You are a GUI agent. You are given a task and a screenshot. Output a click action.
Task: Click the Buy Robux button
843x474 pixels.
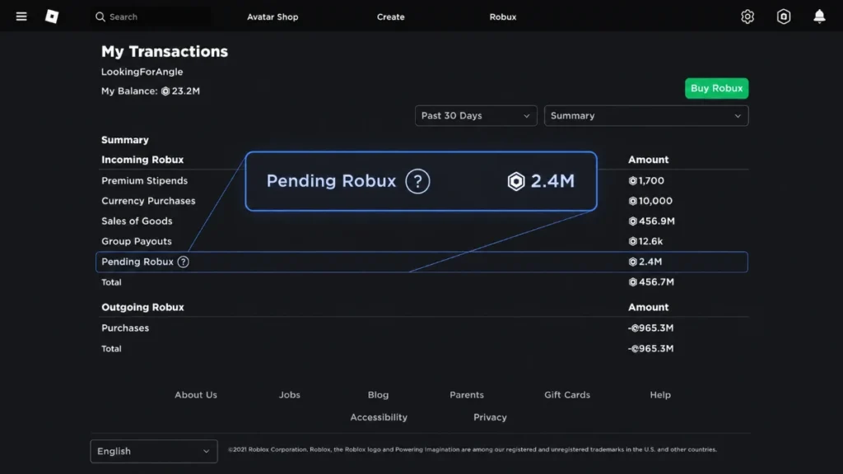point(716,88)
